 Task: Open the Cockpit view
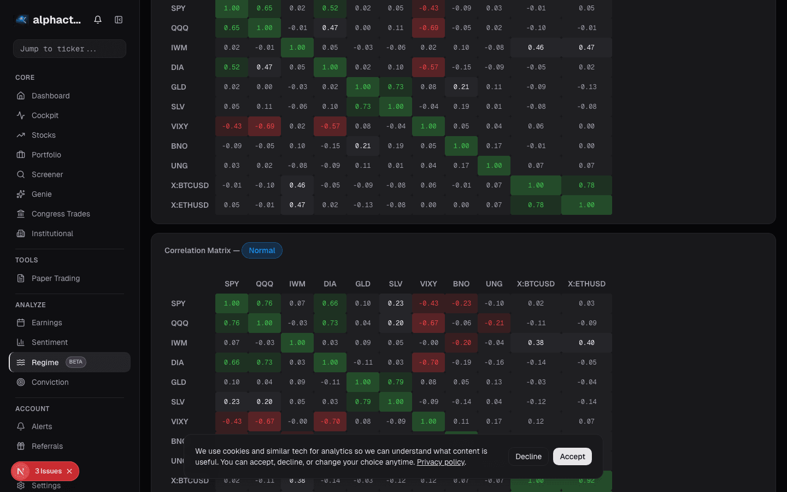(x=45, y=115)
